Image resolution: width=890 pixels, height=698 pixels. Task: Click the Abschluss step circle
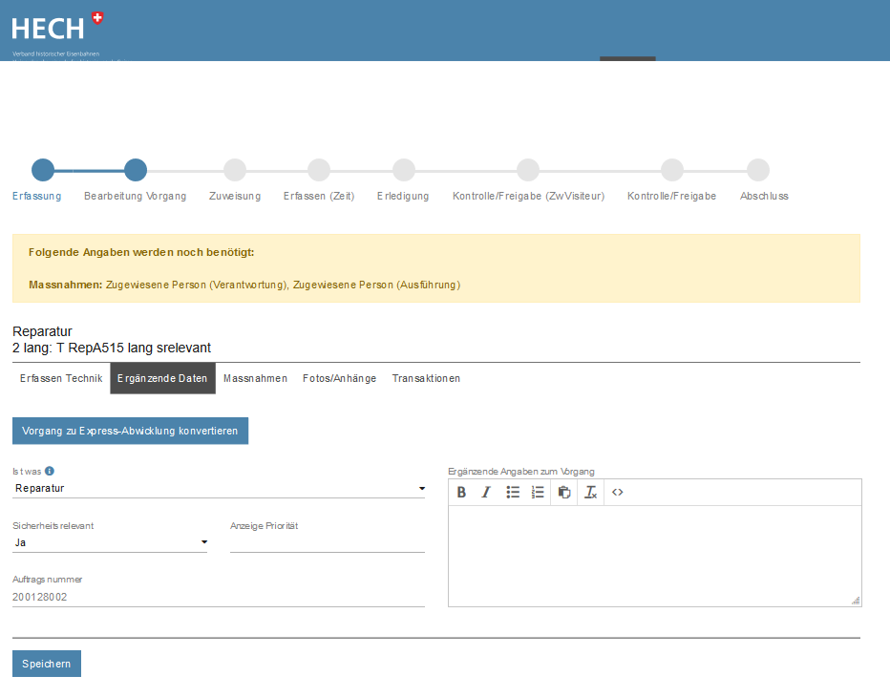758,170
